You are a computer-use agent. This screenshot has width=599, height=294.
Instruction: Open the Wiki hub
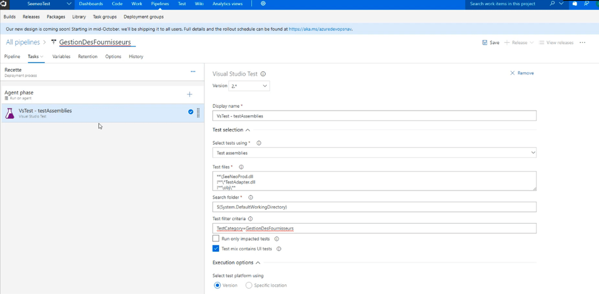199,3
